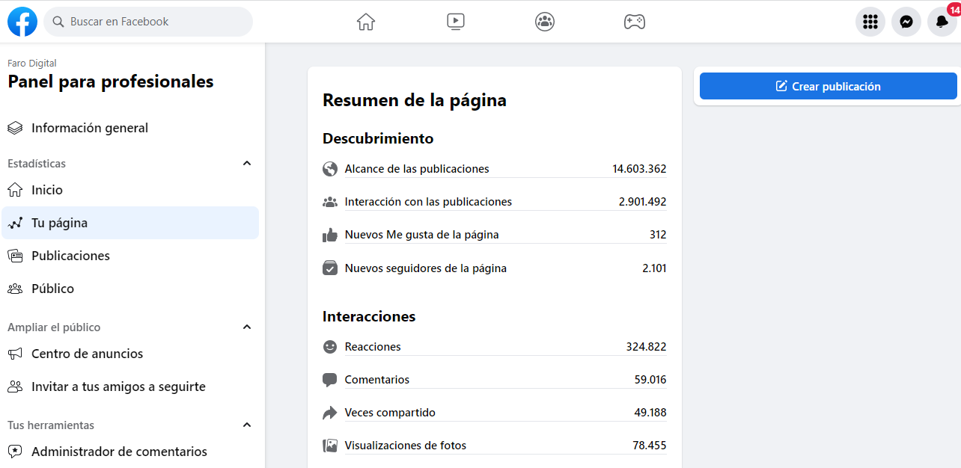Open Centro de anuncios
The height and width of the screenshot is (468, 961).
(x=87, y=354)
